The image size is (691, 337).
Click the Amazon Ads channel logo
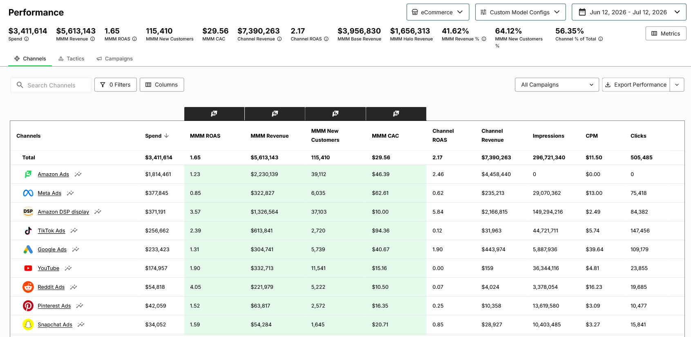tap(28, 174)
